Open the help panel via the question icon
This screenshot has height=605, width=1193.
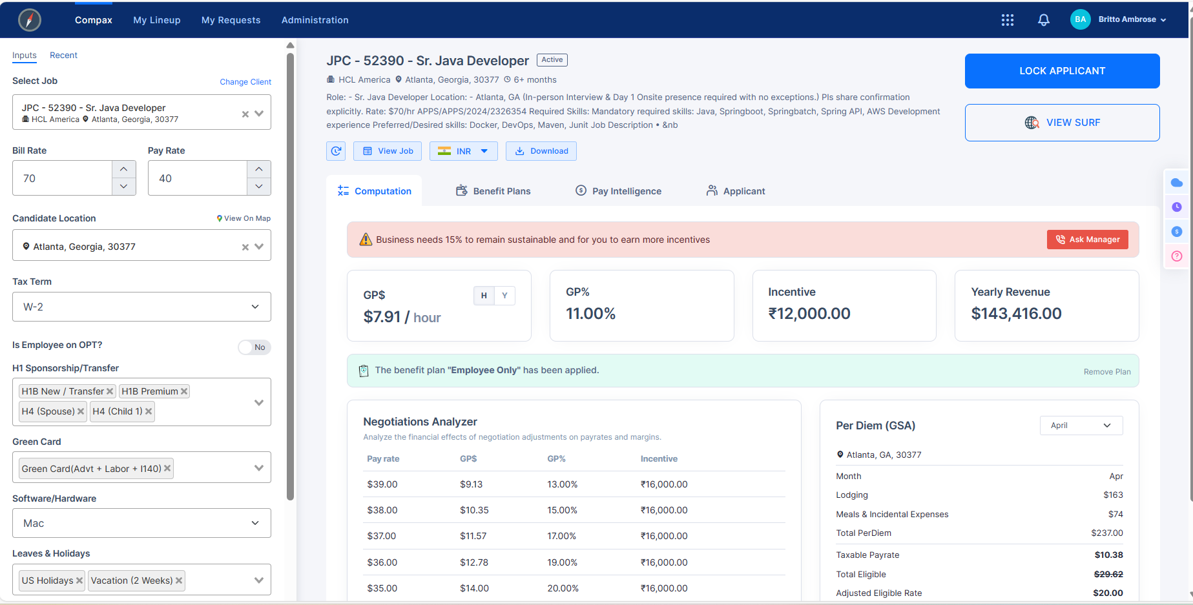click(1177, 256)
